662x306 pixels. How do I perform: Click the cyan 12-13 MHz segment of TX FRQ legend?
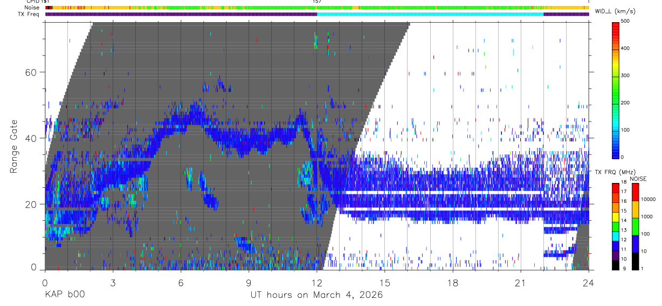(x=616, y=236)
